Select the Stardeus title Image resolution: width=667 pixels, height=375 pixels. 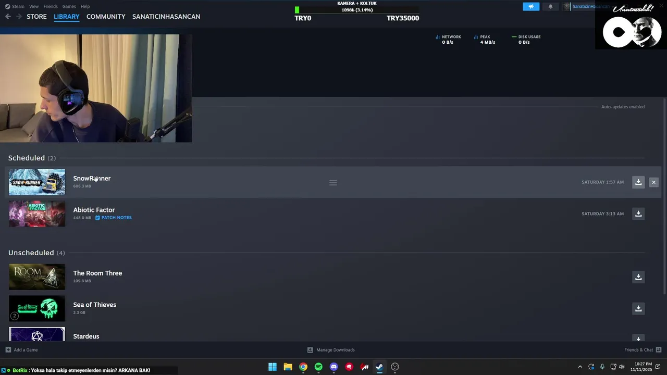[x=86, y=336]
